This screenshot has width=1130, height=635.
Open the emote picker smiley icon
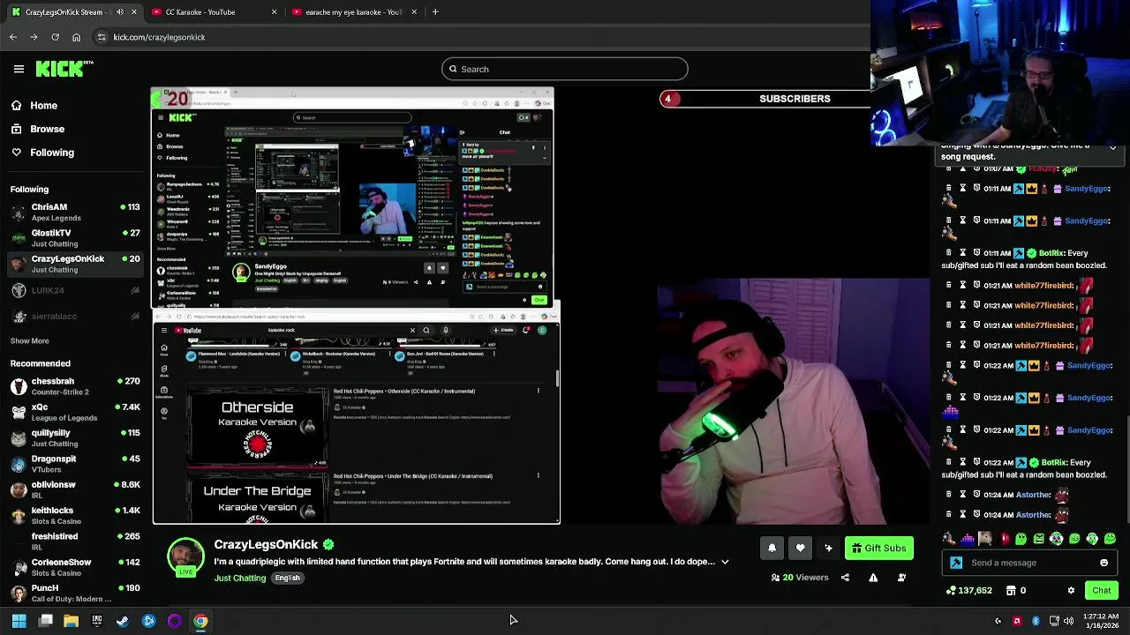point(1104,563)
